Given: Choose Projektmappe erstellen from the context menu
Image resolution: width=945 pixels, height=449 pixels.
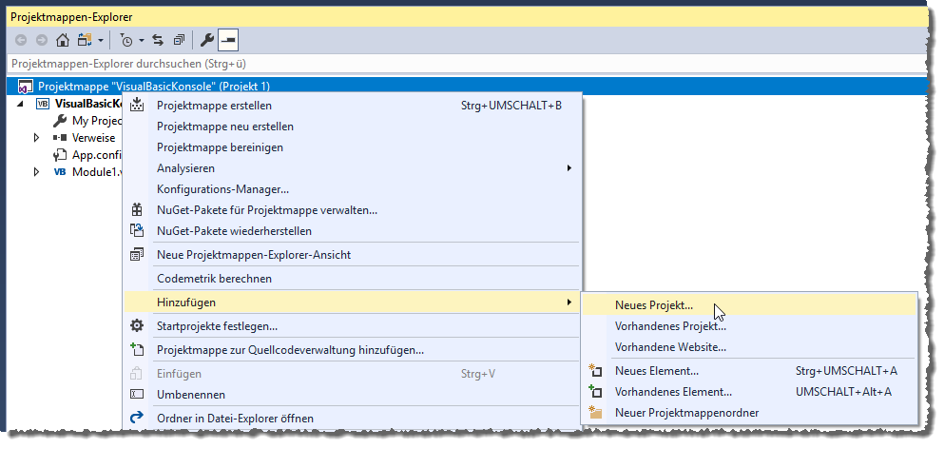Looking at the screenshot, I should pyautogui.click(x=353, y=106).
